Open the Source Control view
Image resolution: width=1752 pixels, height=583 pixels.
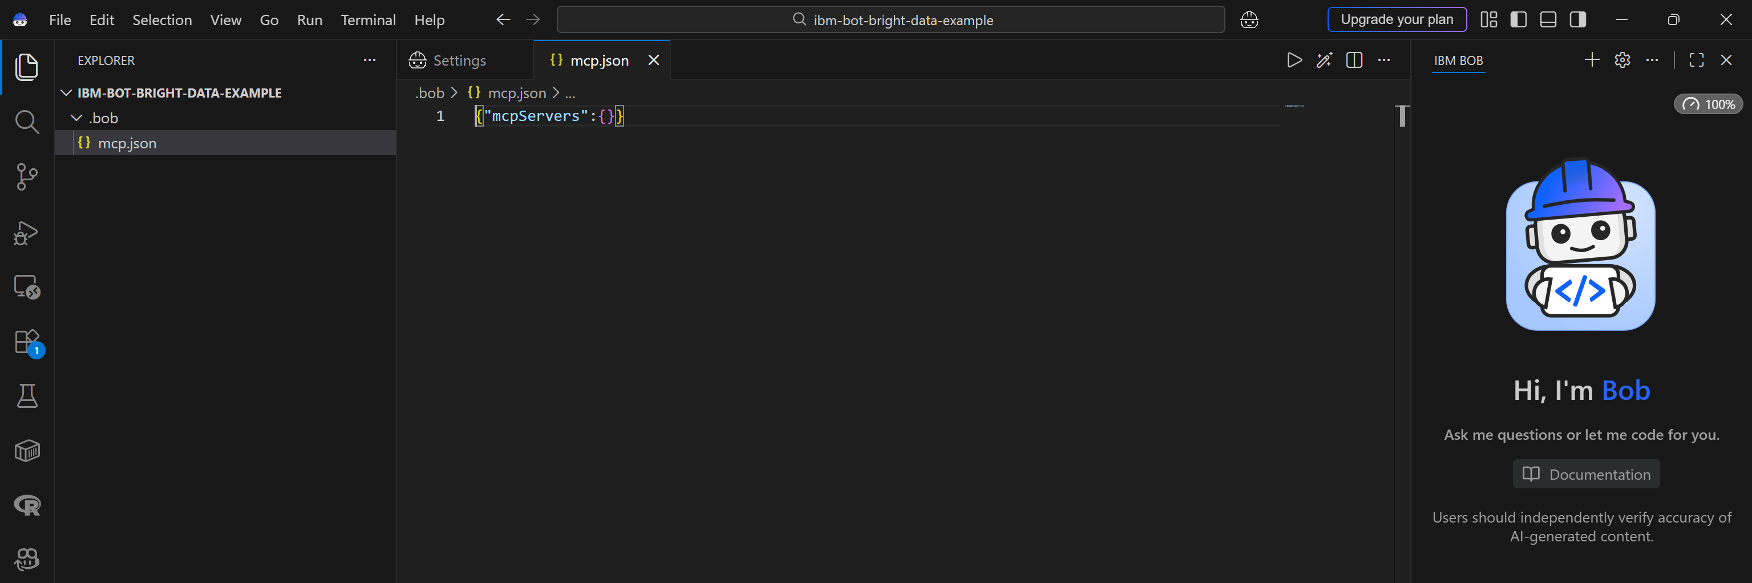click(26, 177)
